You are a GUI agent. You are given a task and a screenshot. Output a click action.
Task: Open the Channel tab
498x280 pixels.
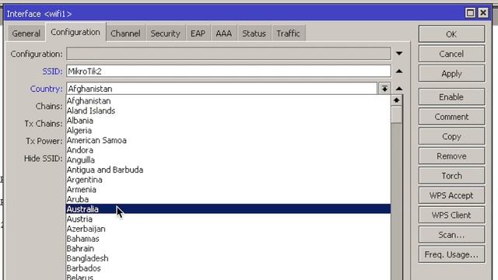[125, 33]
